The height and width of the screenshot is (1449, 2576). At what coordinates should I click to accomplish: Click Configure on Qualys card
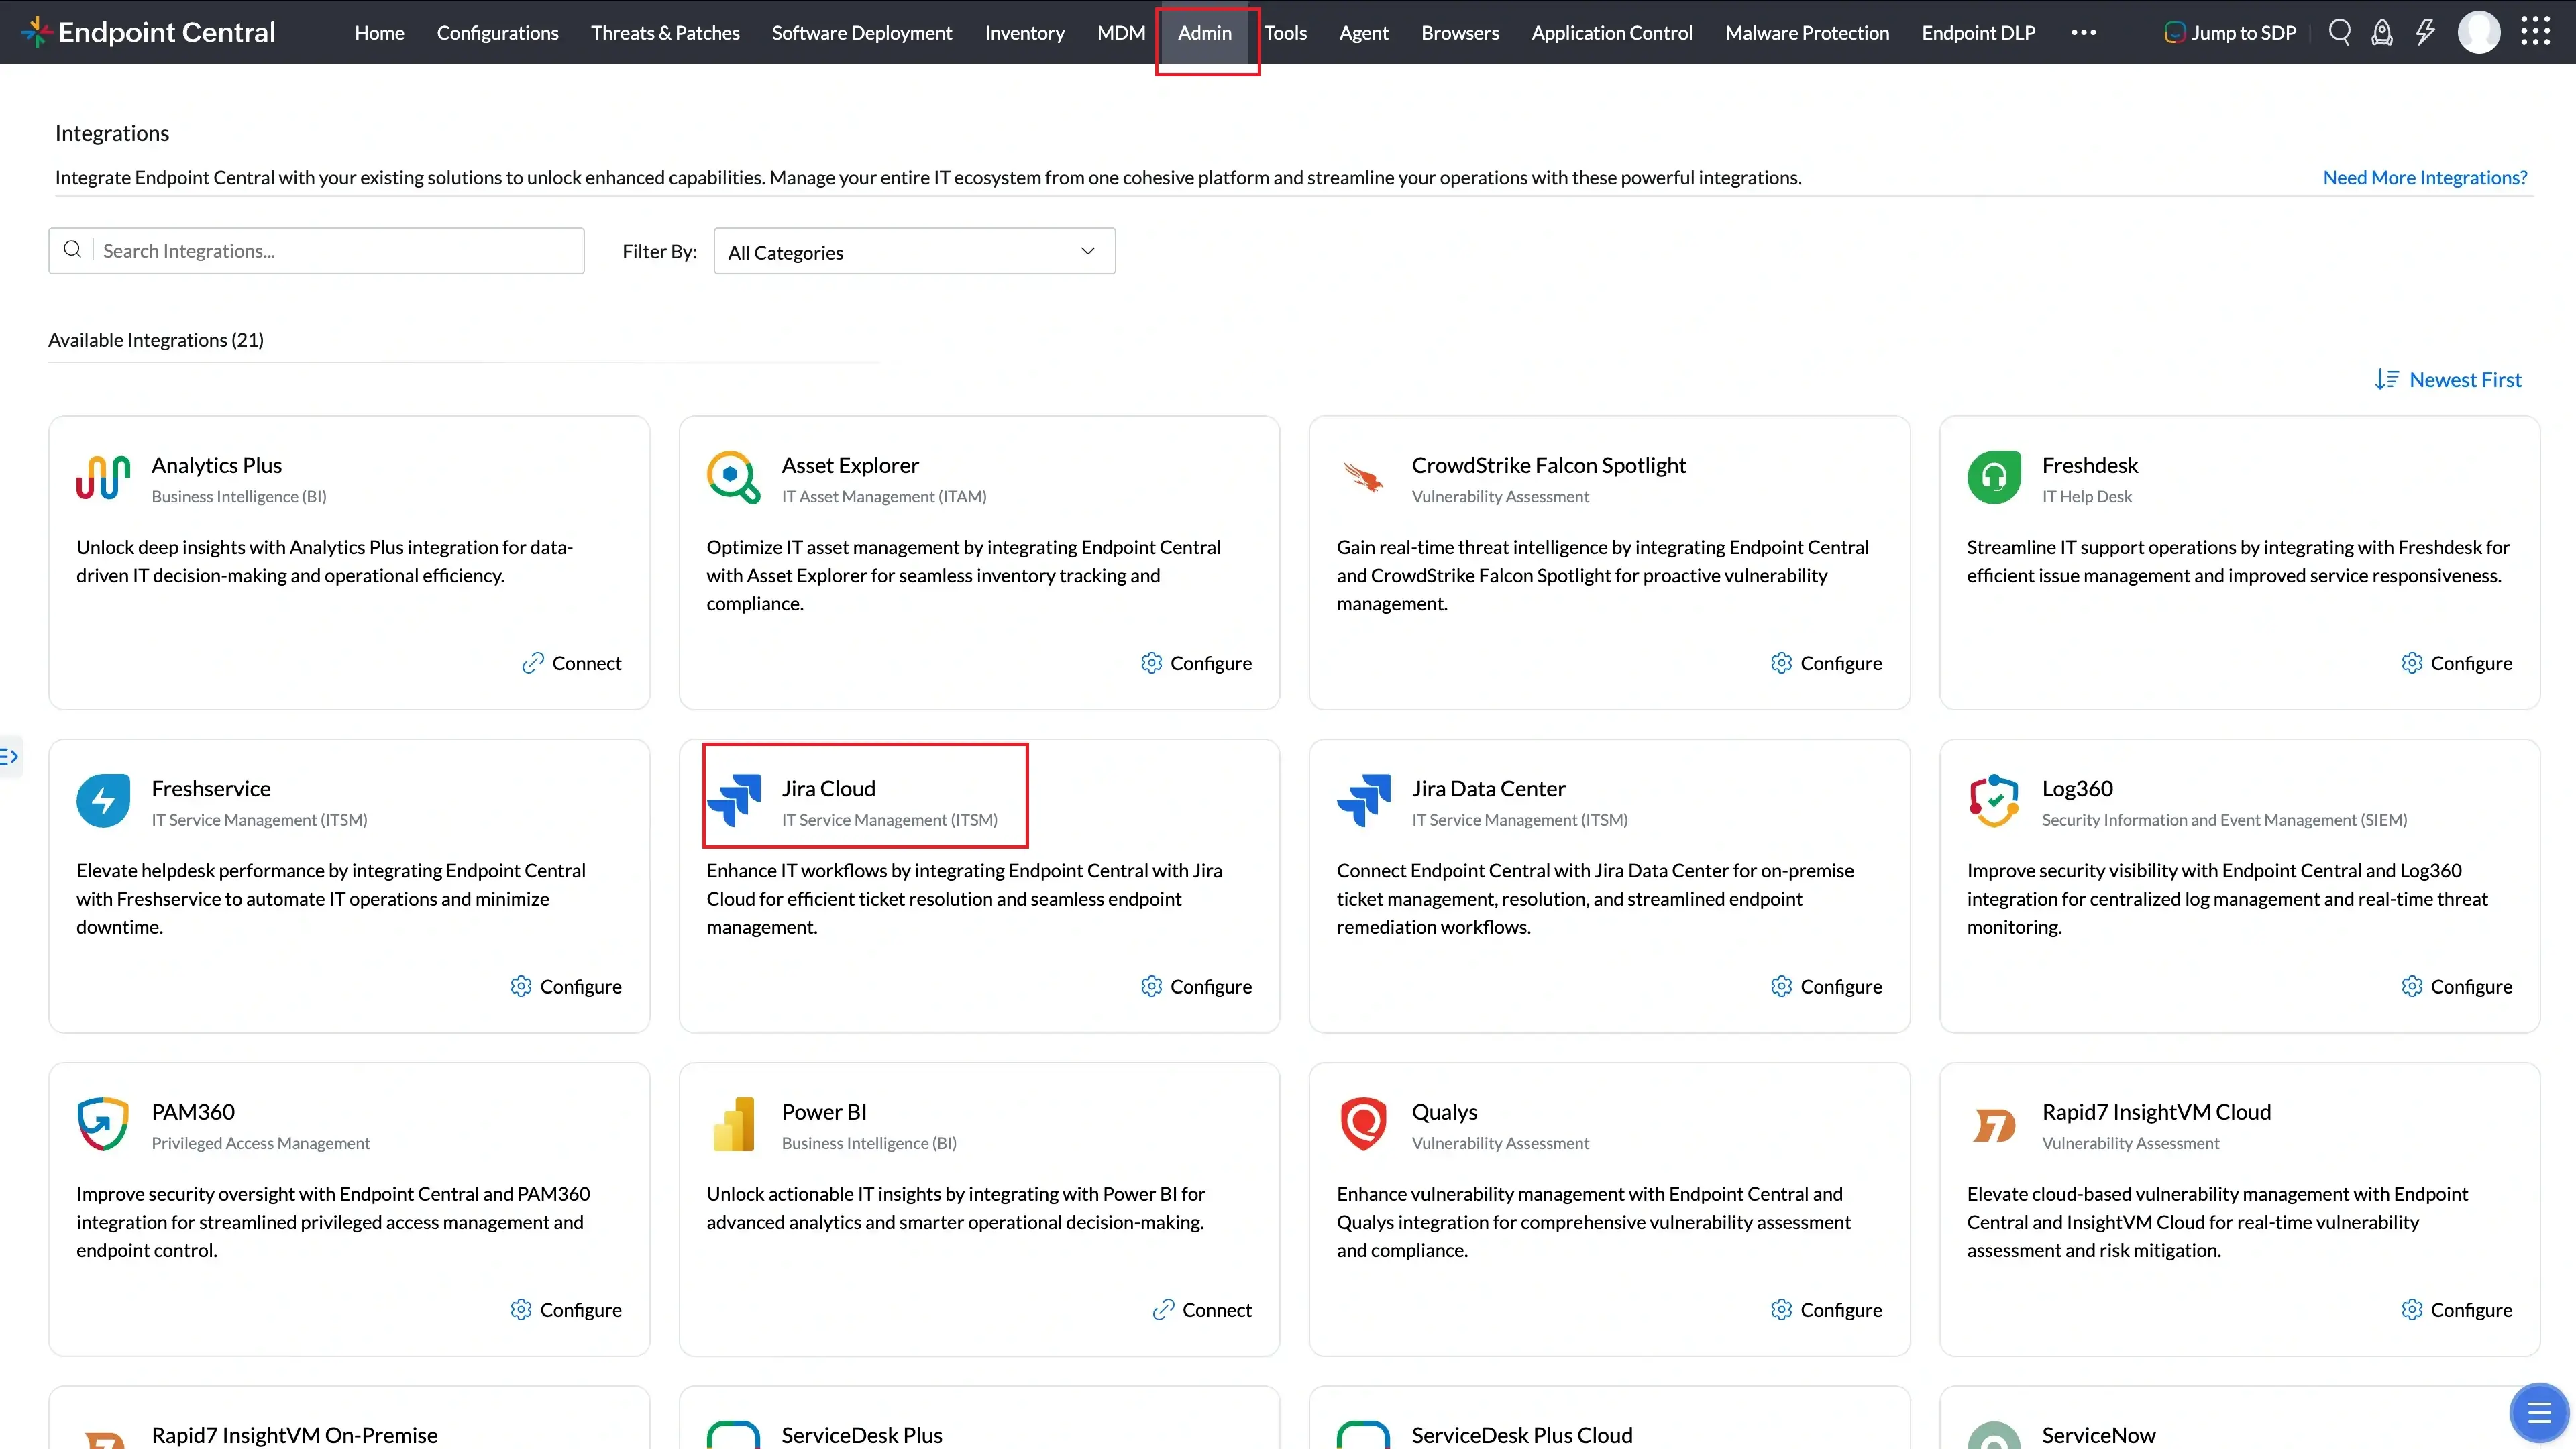pyautogui.click(x=1826, y=1309)
